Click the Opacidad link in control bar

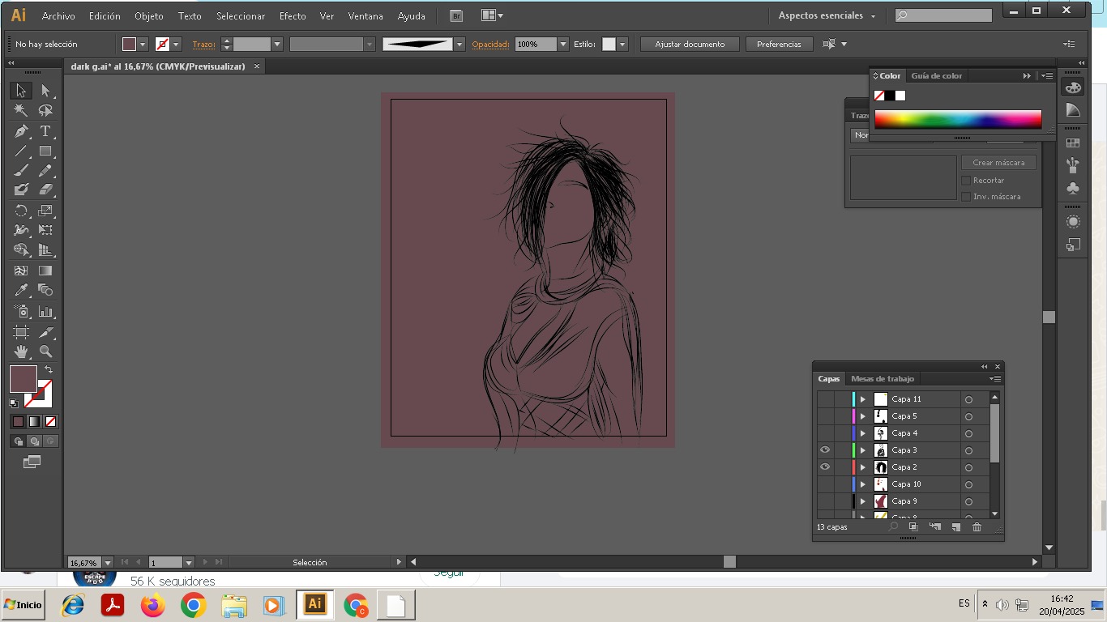point(490,45)
